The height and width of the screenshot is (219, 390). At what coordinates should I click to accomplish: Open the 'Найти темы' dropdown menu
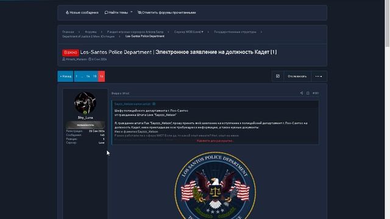click(x=118, y=12)
